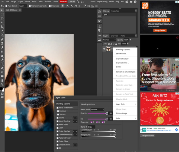The width and height of the screenshot is (179, 152).
Task: Open the Auto-Select Layer dropdown
Action: [23, 6]
